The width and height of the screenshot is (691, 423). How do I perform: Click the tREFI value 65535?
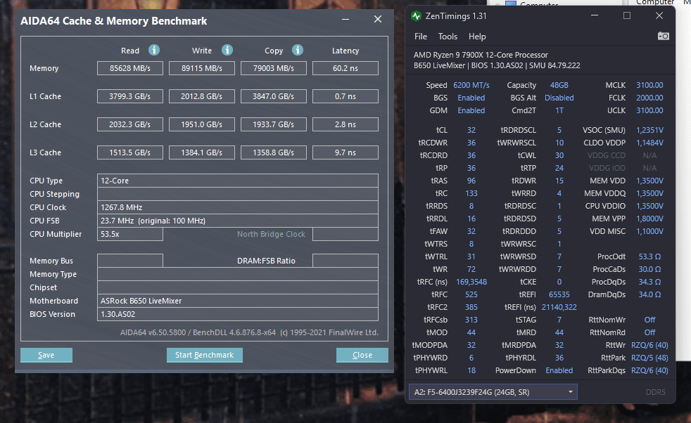(x=559, y=294)
